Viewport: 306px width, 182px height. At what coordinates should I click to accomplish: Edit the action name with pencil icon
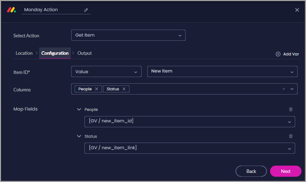86,10
